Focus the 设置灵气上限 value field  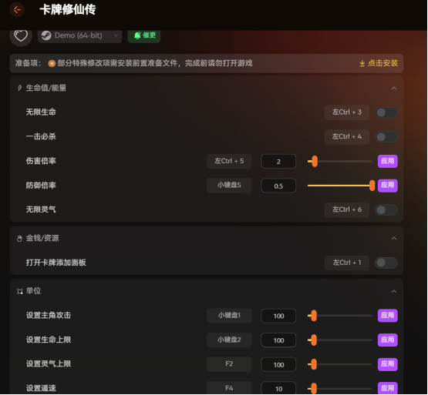pyautogui.click(x=278, y=364)
